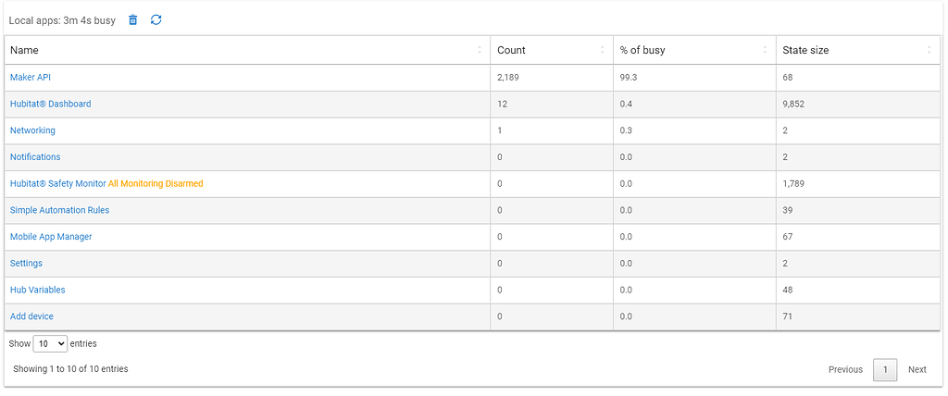Open the Settings app link
This screenshot has height=396, width=948.
(x=26, y=264)
